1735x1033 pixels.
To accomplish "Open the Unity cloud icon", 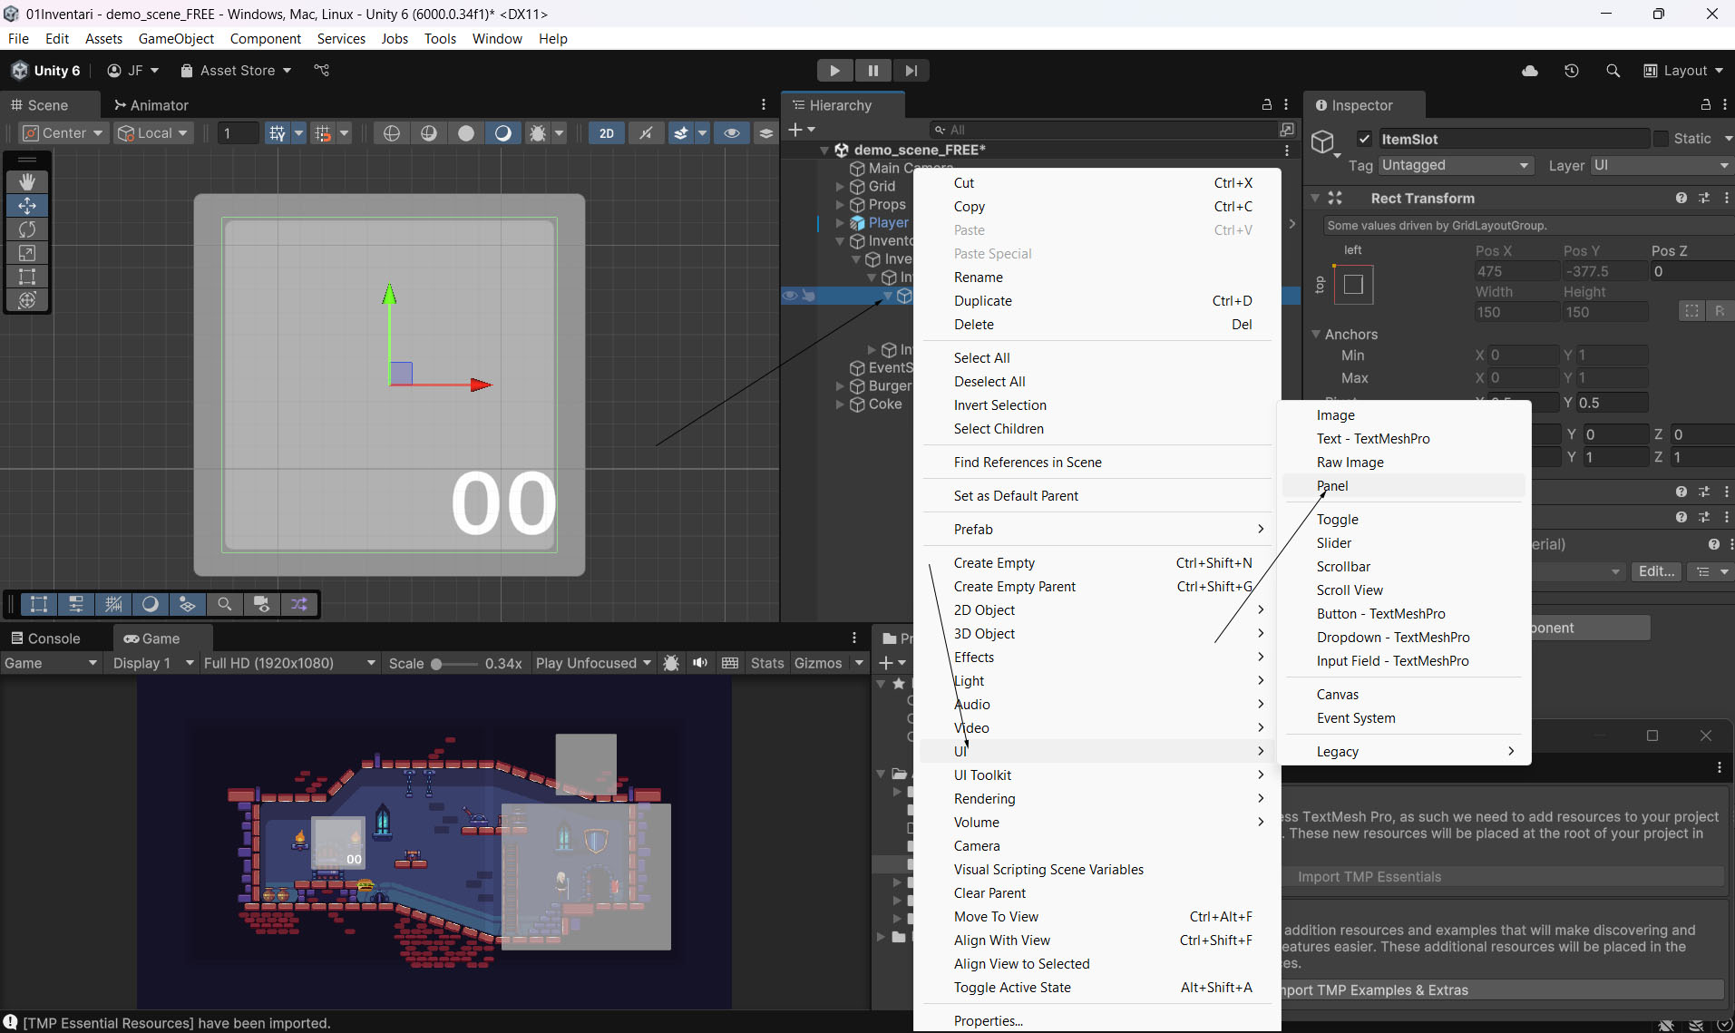I will [1530, 71].
